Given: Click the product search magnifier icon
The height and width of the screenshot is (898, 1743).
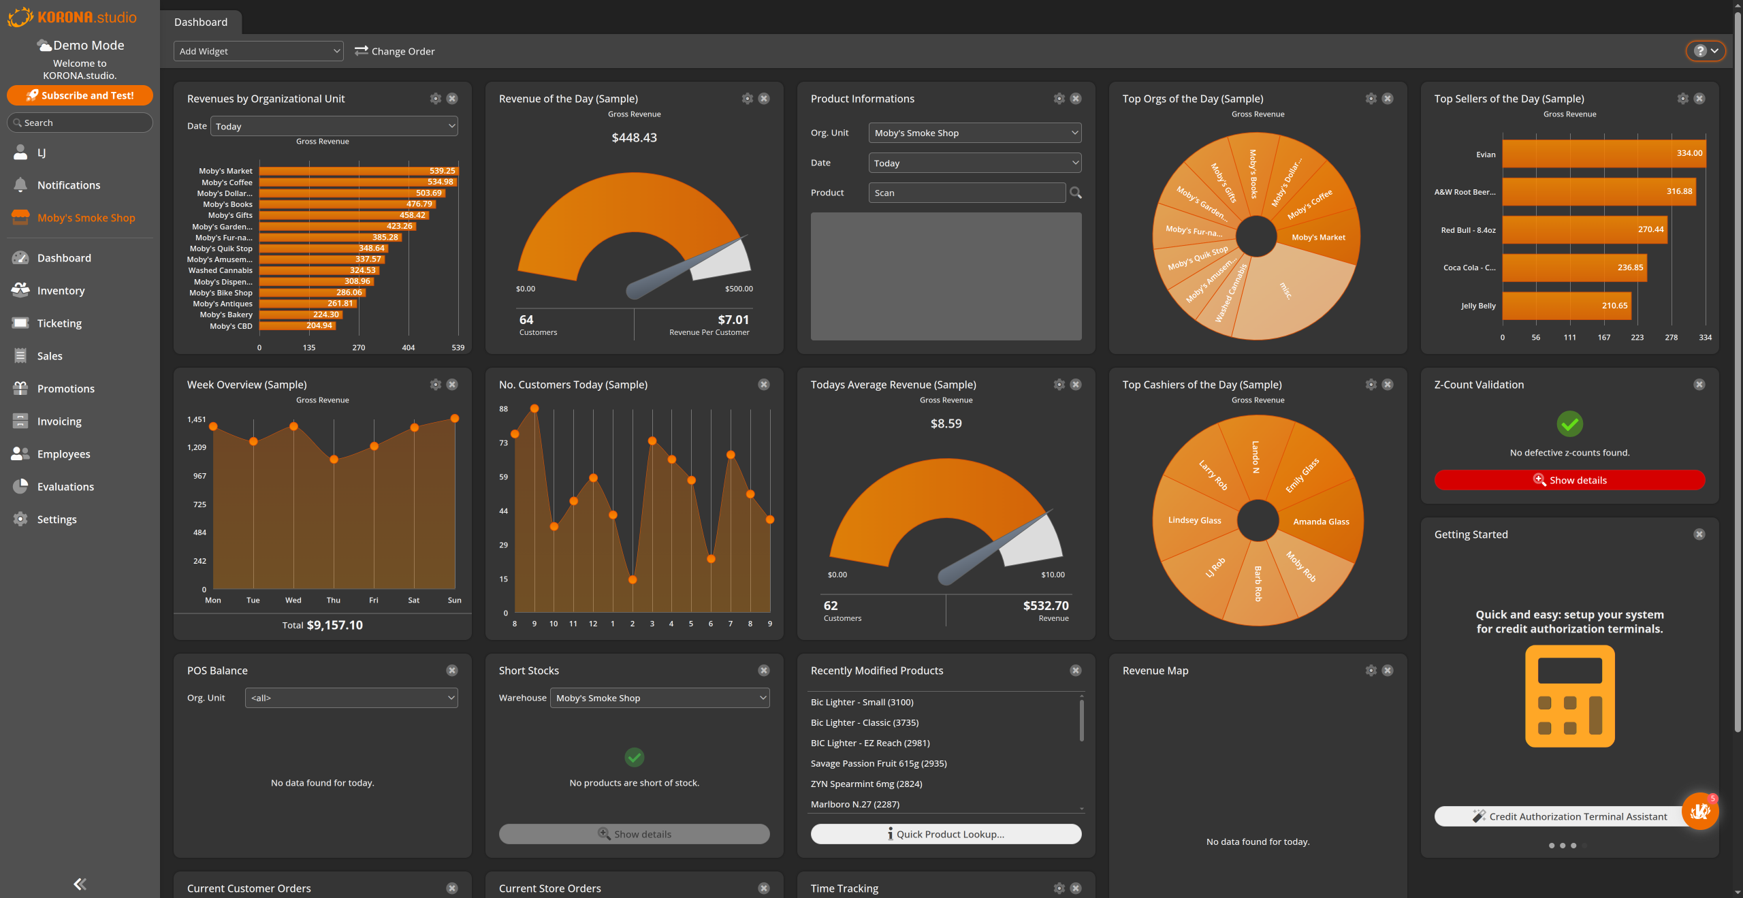Looking at the screenshot, I should tap(1076, 193).
